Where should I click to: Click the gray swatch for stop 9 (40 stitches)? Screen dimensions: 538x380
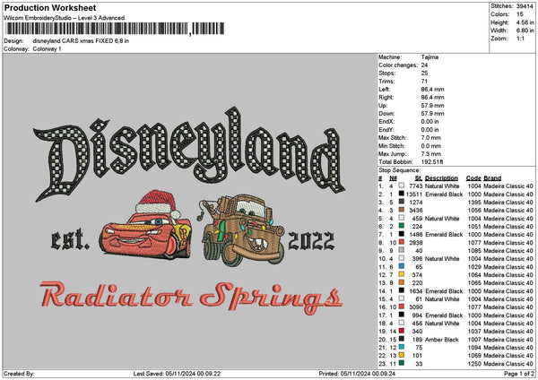coord(401,251)
